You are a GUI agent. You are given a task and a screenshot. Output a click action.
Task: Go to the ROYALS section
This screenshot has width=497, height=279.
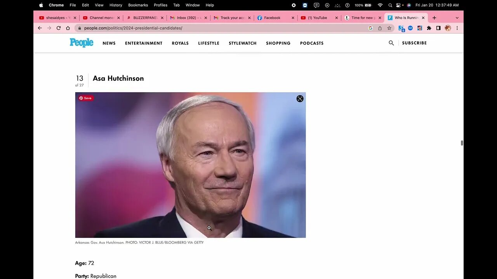[180, 43]
